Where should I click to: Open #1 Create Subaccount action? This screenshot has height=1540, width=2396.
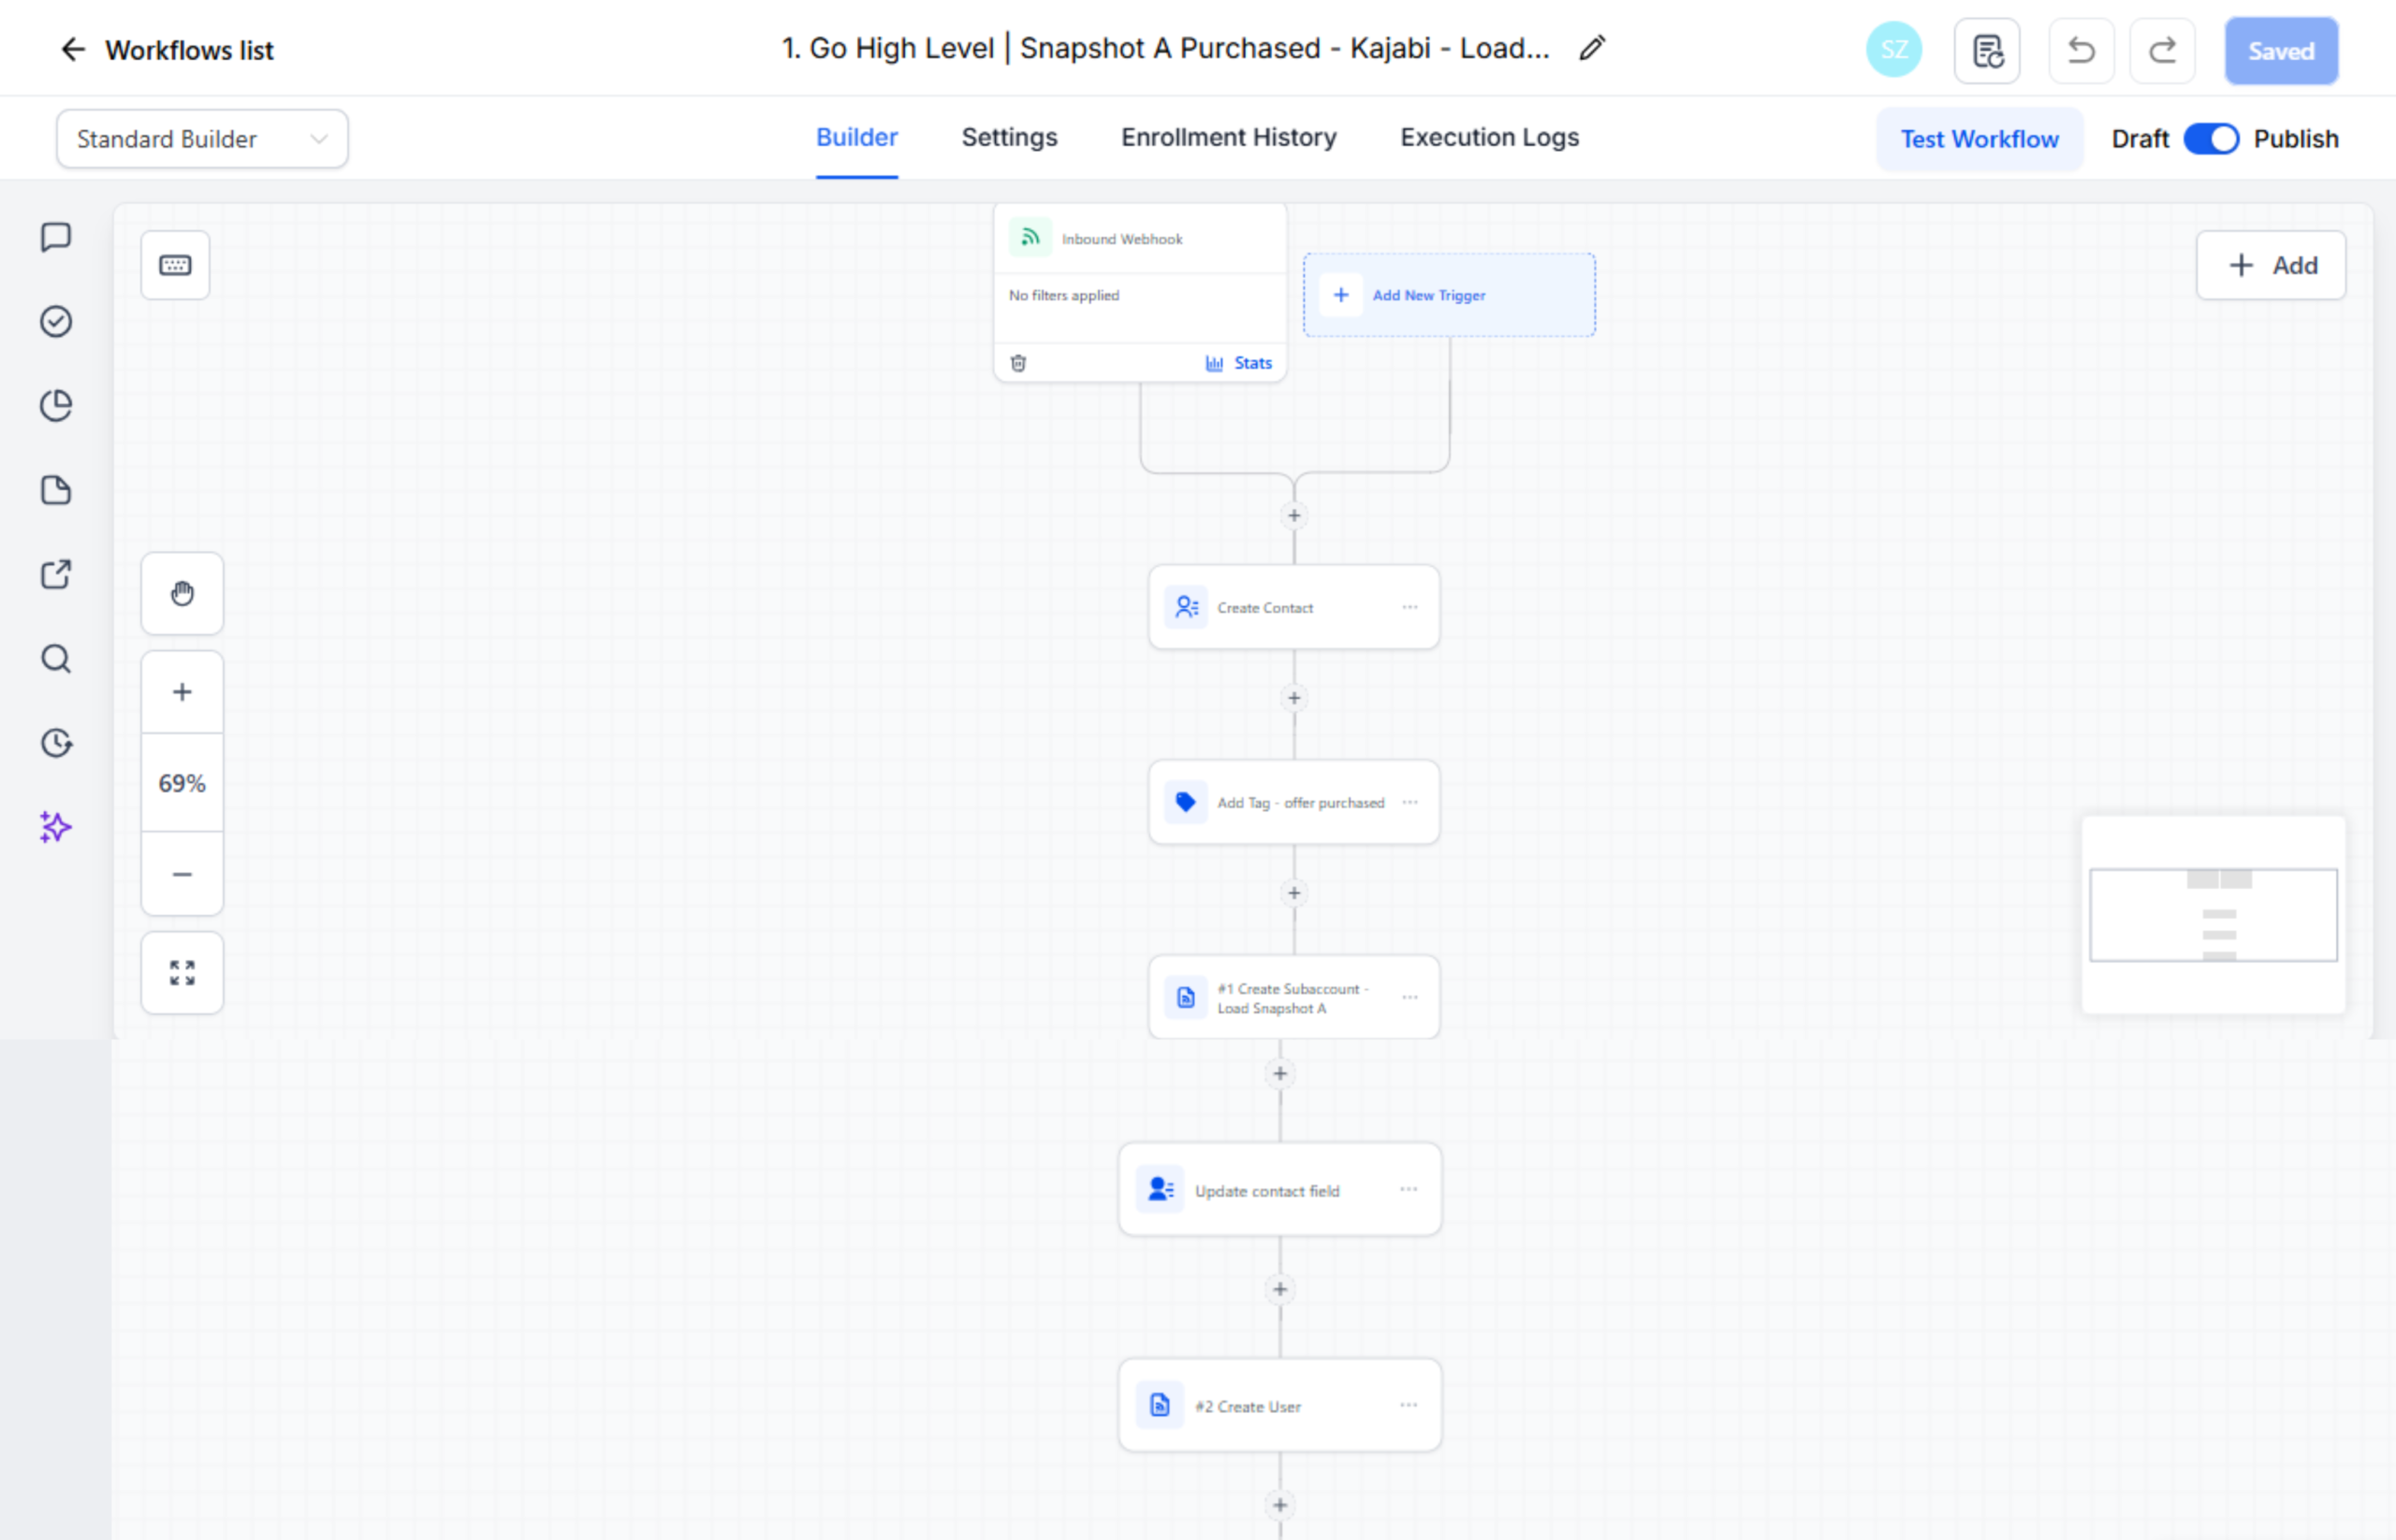pyautogui.click(x=1293, y=997)
